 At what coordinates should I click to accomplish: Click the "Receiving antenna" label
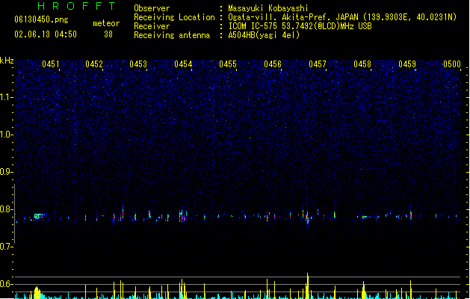[172, 35]
